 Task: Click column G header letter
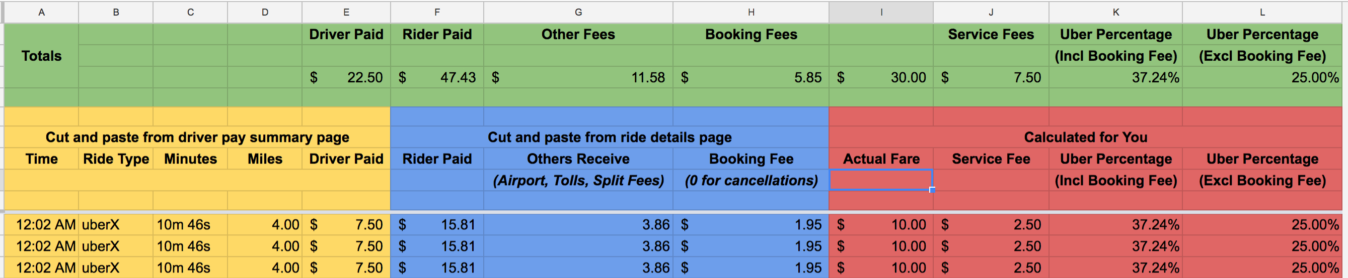click(x=578, y=12)
